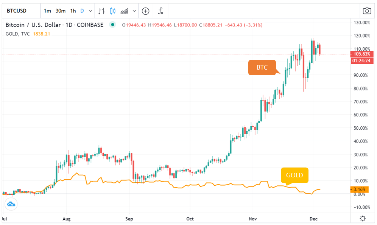The image size is (377, 225).
Task: Click the Nov label on time axis
Action: (253, 219)
